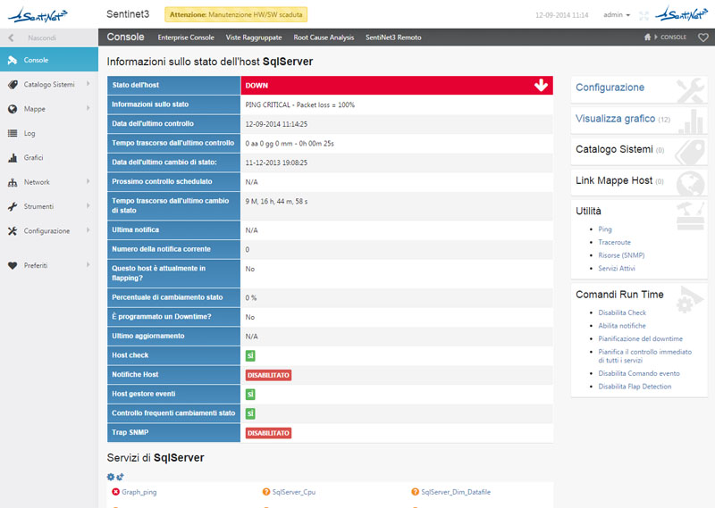Click the Grafici bar chart icon
The image size is (715, 508).
coord(13,158)
